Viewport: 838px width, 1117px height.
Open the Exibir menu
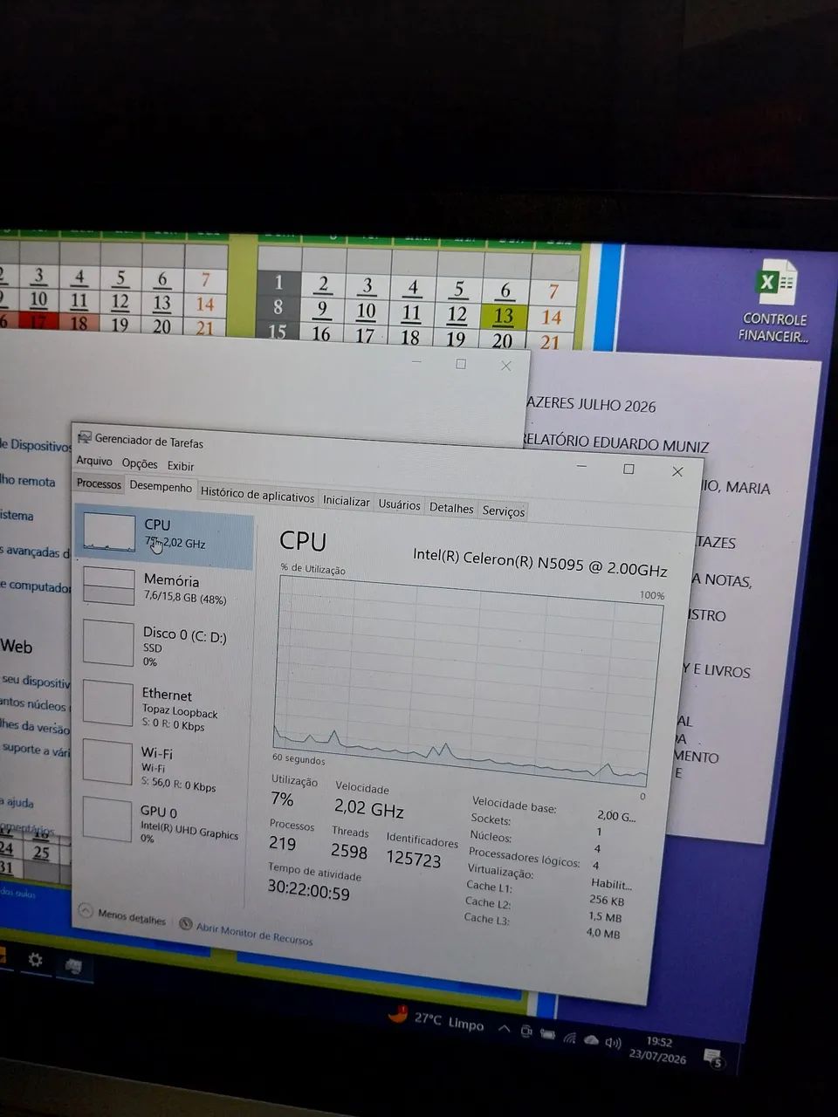pyautogui.click(x=181, y=466)
